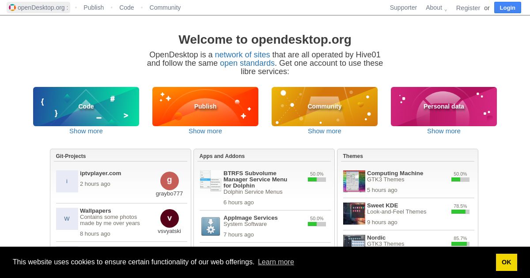Accept cookies with the OK button
The height and width of the screenshot is (278, 530).
pos(507,262)
